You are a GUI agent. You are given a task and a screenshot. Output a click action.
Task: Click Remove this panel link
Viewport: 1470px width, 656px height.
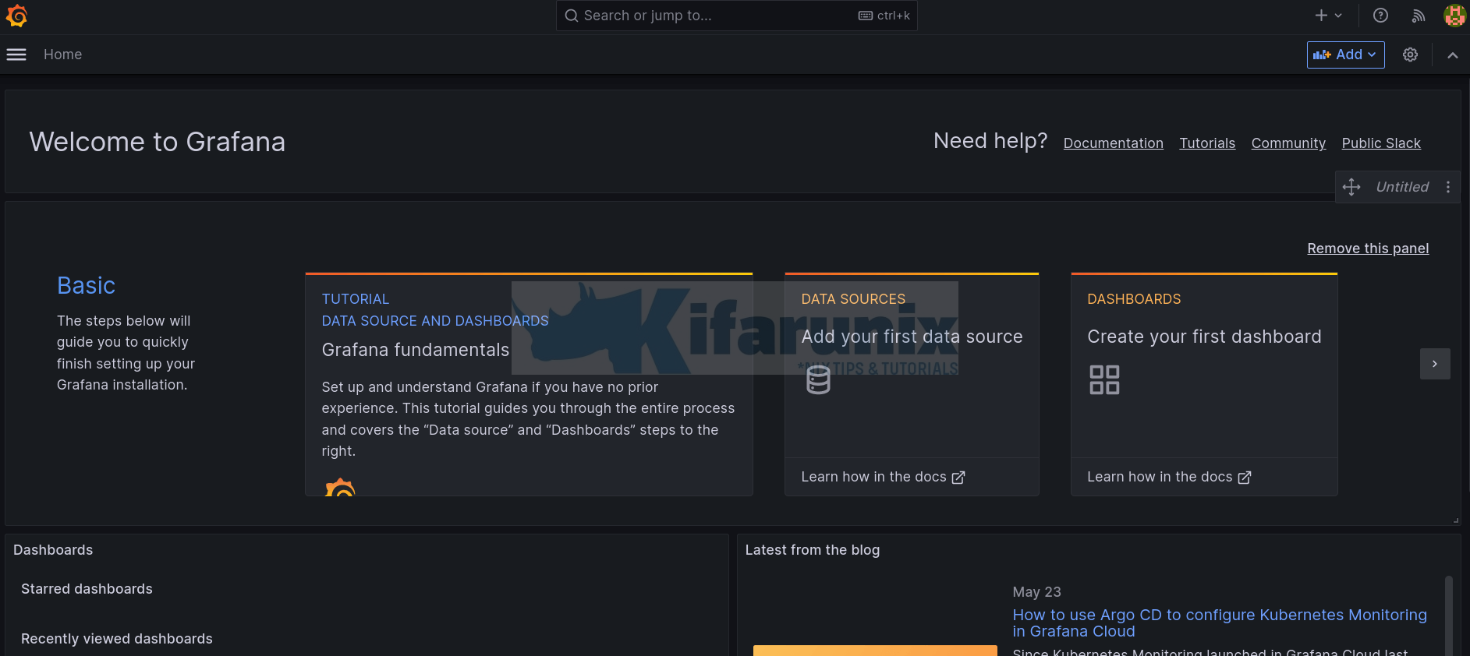1368,249
